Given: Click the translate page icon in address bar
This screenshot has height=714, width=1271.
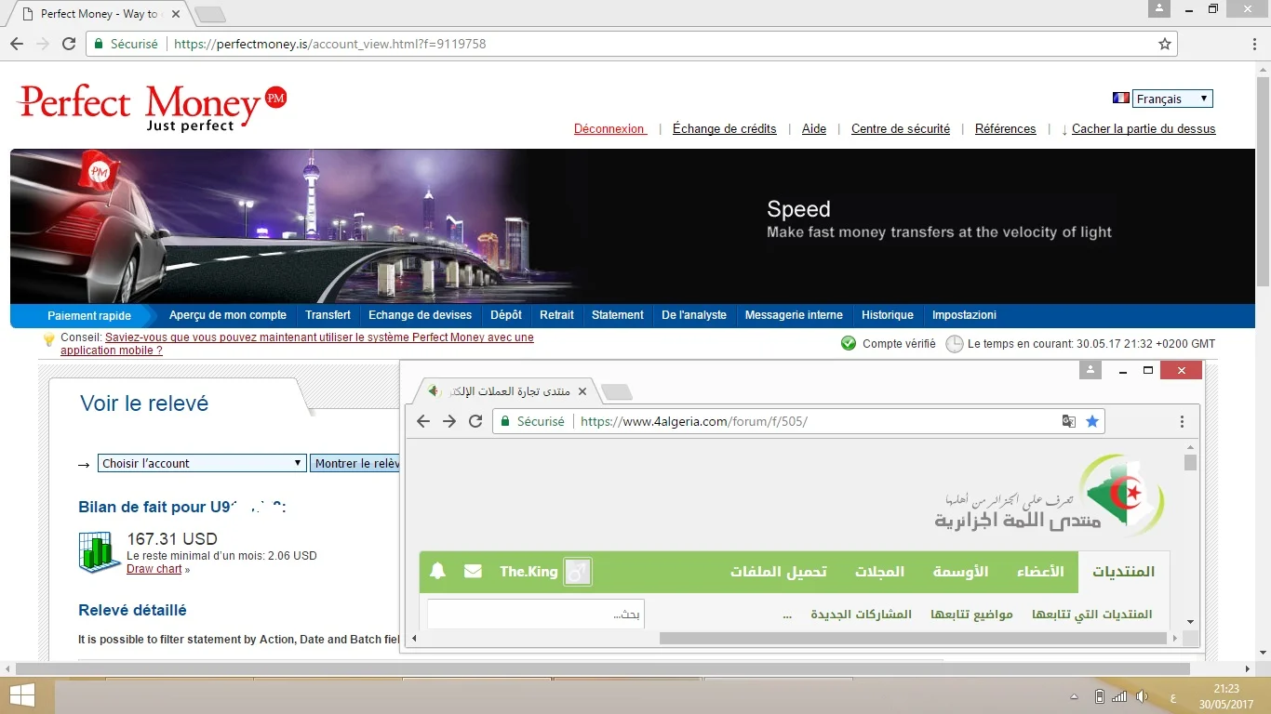Looking at the screenshot, I should 1069,421.
